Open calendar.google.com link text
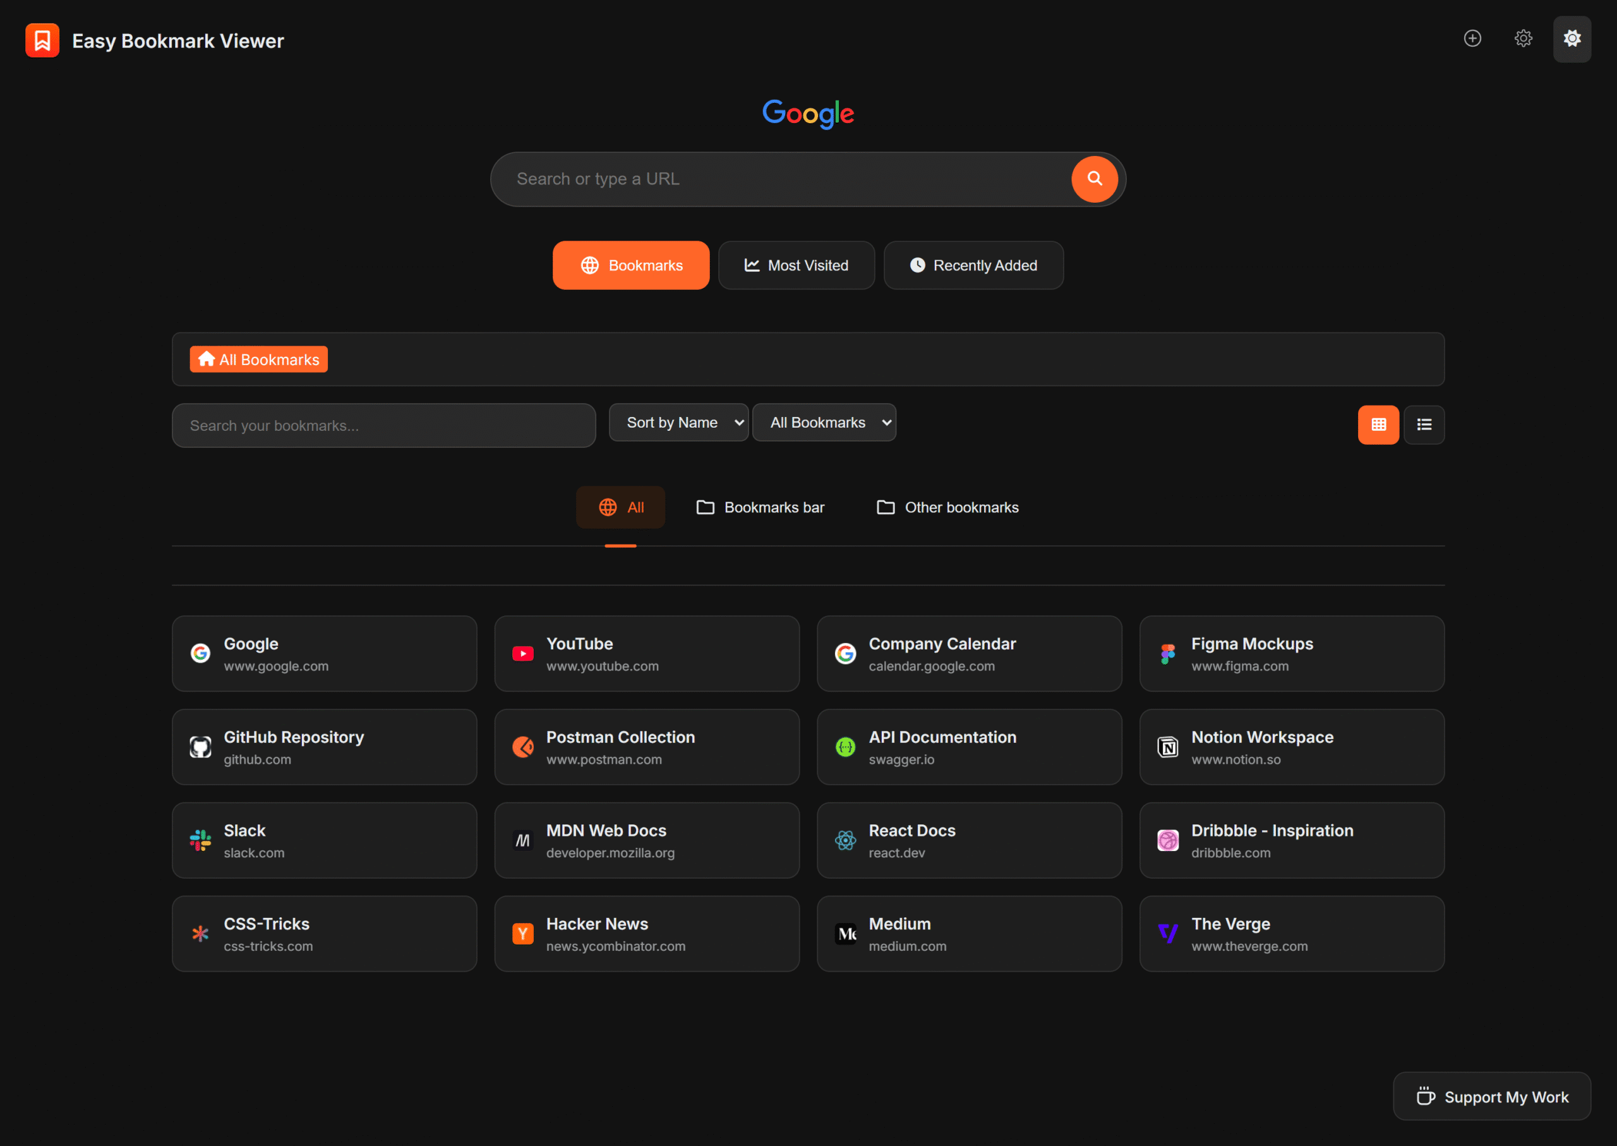This screenshot has height=1146, width=1617. 931,666
